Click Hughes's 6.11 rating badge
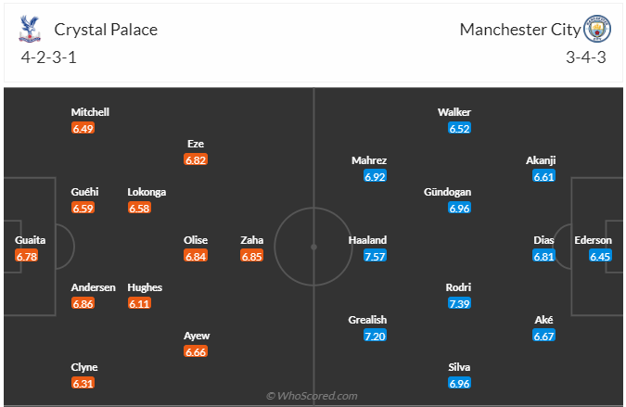The height and width of the screenshot is (407, 626). (139, 303)
